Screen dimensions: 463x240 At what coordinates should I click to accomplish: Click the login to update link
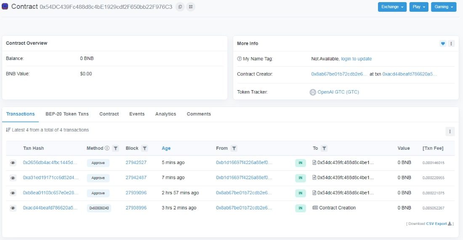tap(356, 59)
